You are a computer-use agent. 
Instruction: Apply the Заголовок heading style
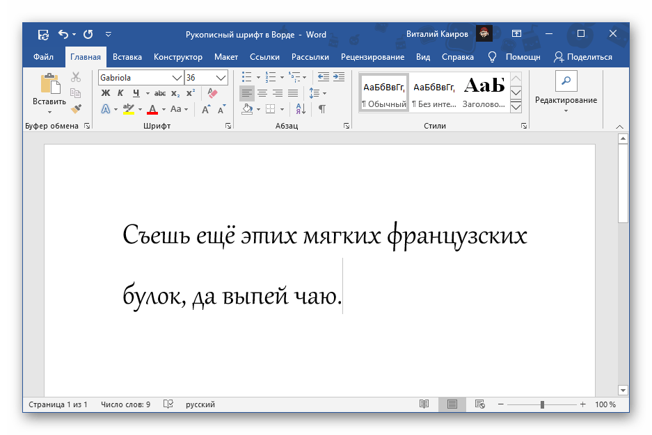[x=484, y=92]
